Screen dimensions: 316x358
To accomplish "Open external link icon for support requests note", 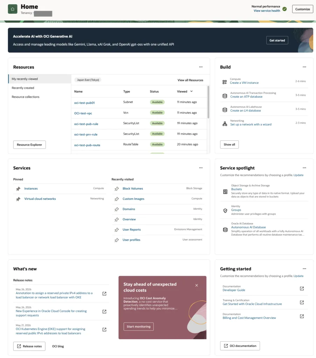I will [x=104, y=312].
